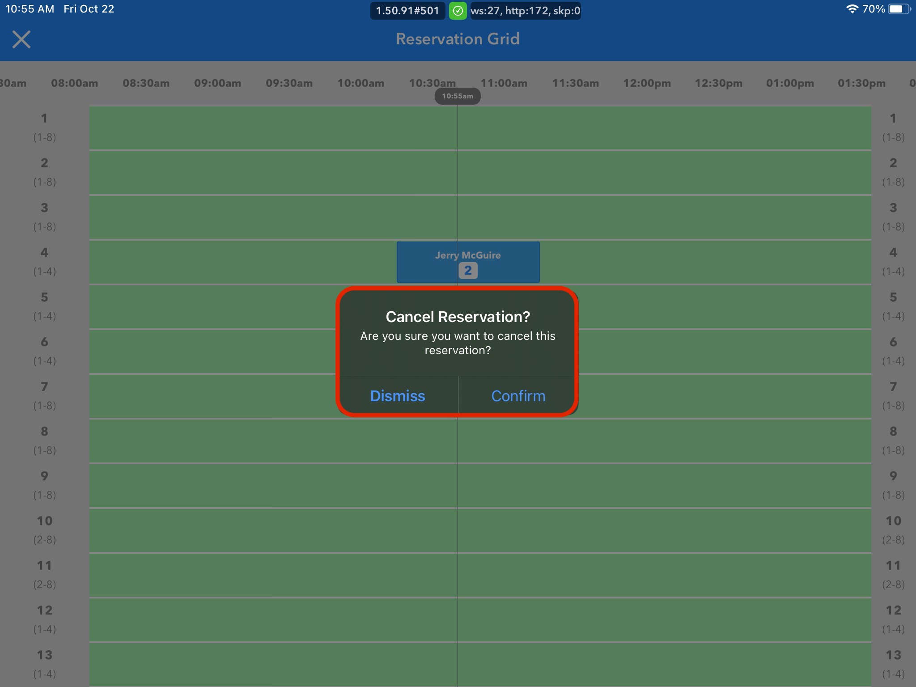The height and width of the screenshot is (687, 916).
Task: Tap the green connection status checkmark icon
Action: [x=458, y=11]
